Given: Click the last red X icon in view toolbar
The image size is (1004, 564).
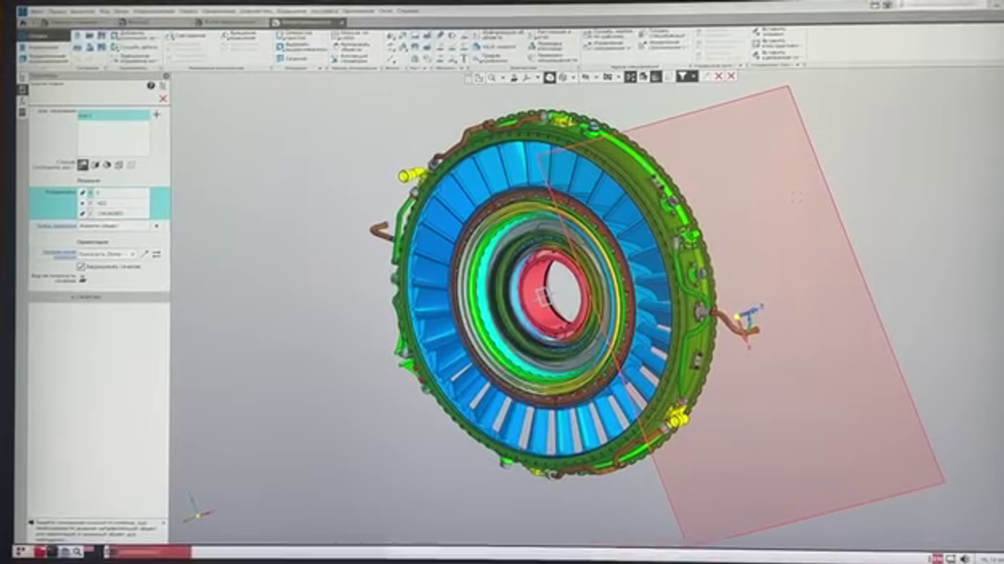Looking at the screenshot, I should click(731, 76).
